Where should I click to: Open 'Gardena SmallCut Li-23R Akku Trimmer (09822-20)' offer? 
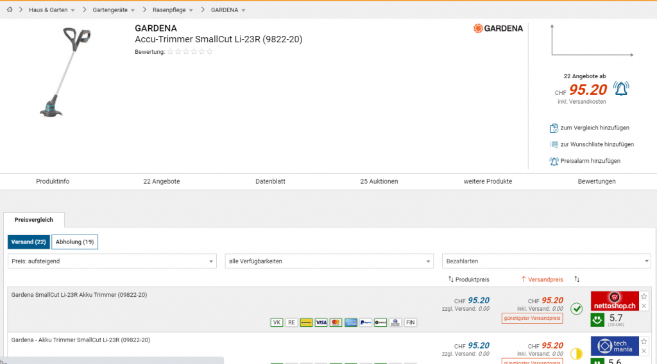click(x=79, y=295)
